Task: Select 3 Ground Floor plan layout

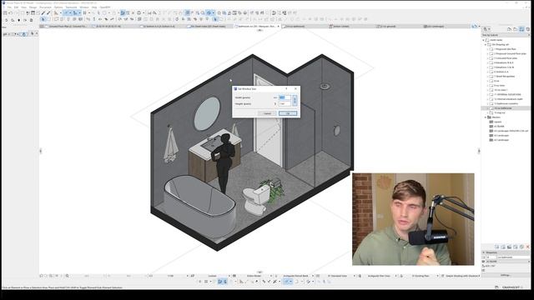Action: click(506, 58)
